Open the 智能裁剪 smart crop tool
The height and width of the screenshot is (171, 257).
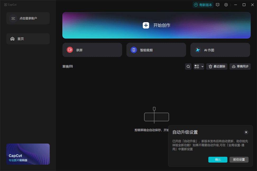point(156,50)
